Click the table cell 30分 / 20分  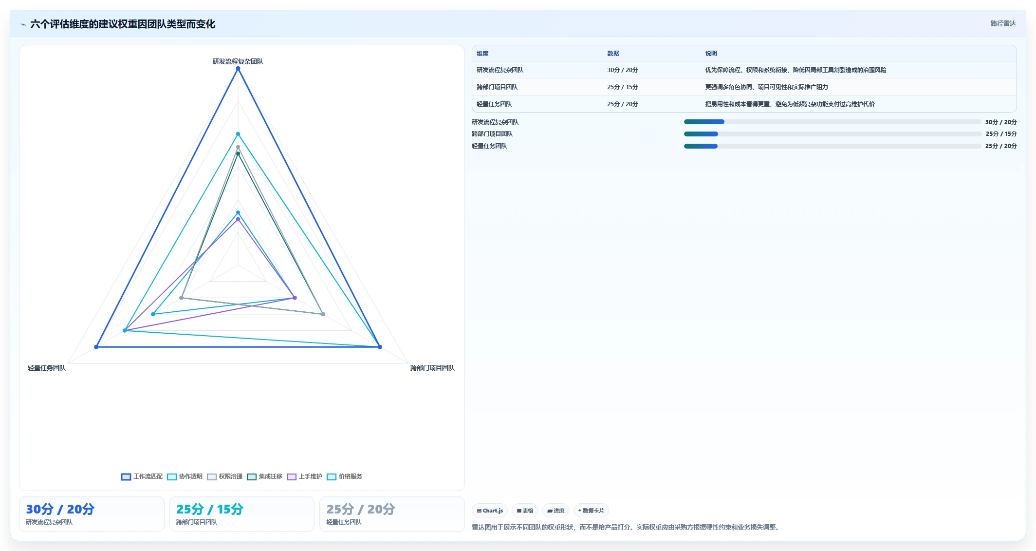[x=623, y=70]
